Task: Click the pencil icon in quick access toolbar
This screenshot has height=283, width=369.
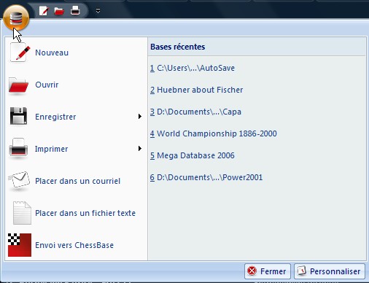Action: pyautogui.click(x=44, y=11)
